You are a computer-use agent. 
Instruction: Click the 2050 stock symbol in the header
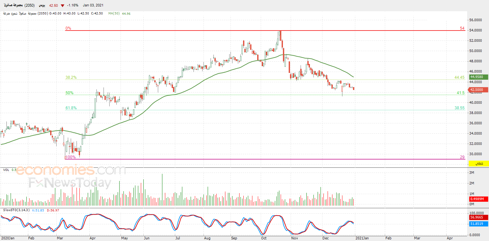(x=30, y=5)
